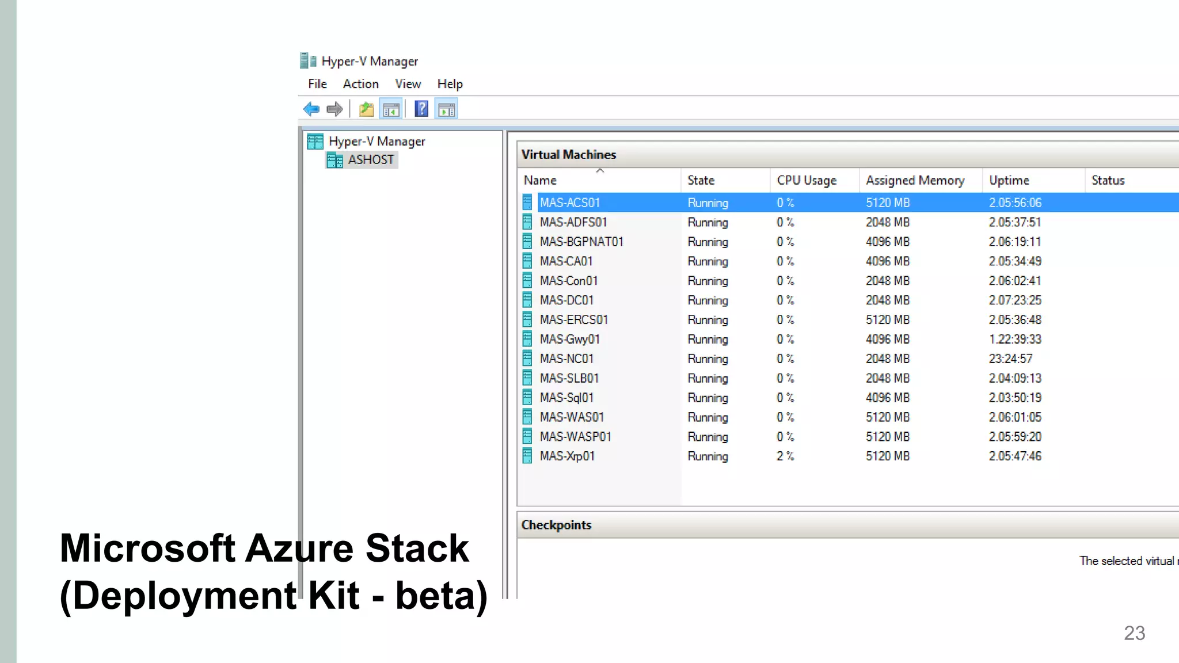Click the MAS-CA01 virtual machine icon
Screen dimensions: 1179x663
[527, 261]
